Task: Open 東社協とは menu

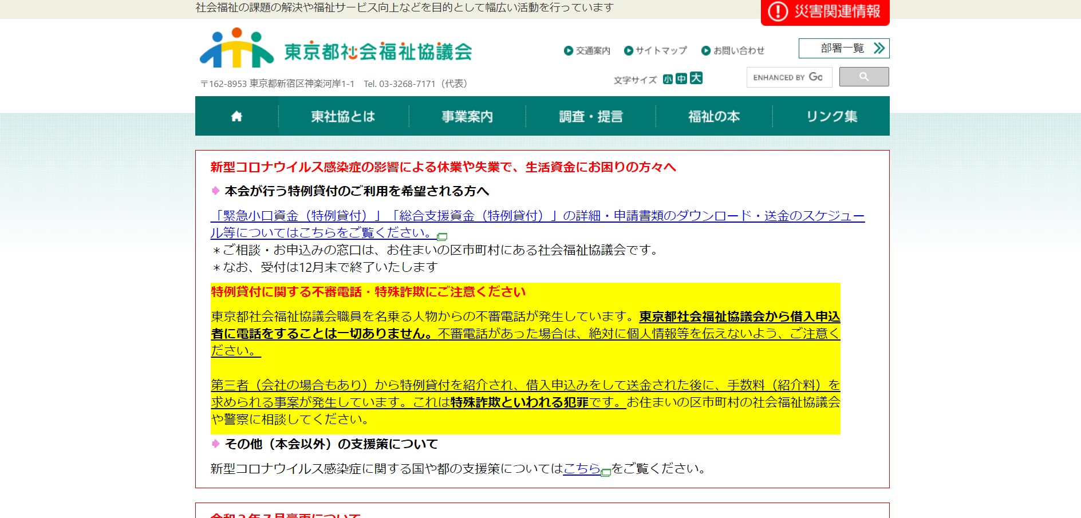Action: 343,116
